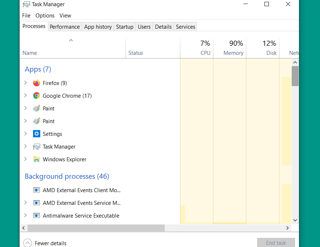The height and width of the screenshot is (247, 320).
Task: Open the View menu
Action: pyautogui.click(x=65, y=16)
